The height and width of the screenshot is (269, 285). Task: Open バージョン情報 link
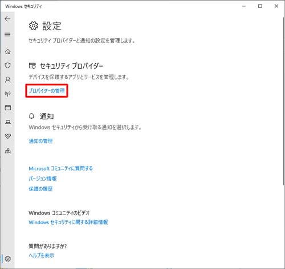[43, 179]
